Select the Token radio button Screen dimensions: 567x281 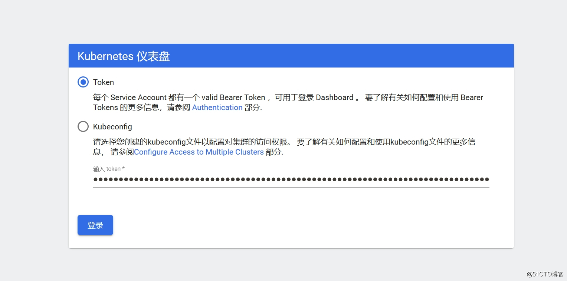click(x=83, y=82)
